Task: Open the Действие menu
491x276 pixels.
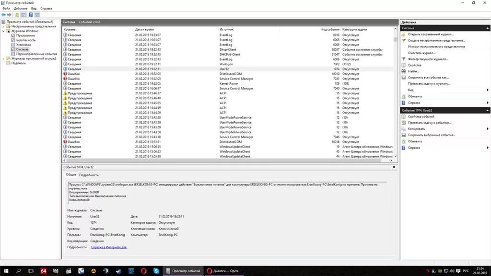Action: tap(21, 9)
